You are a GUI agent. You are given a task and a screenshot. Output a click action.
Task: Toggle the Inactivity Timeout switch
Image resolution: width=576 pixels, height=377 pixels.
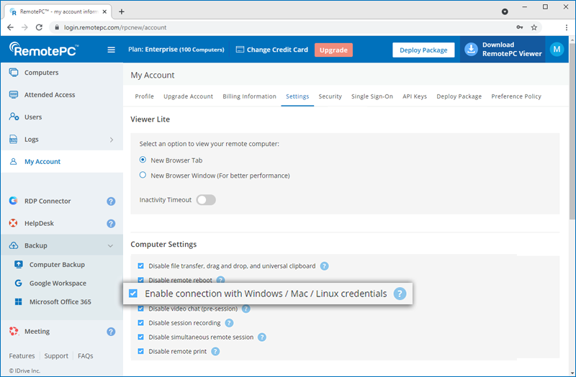(206, 200)
